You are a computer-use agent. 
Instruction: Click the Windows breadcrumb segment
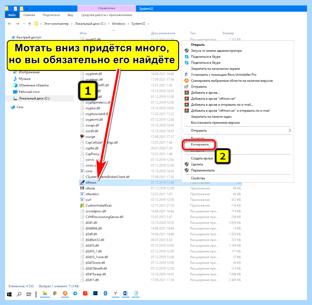pos(119,24)
